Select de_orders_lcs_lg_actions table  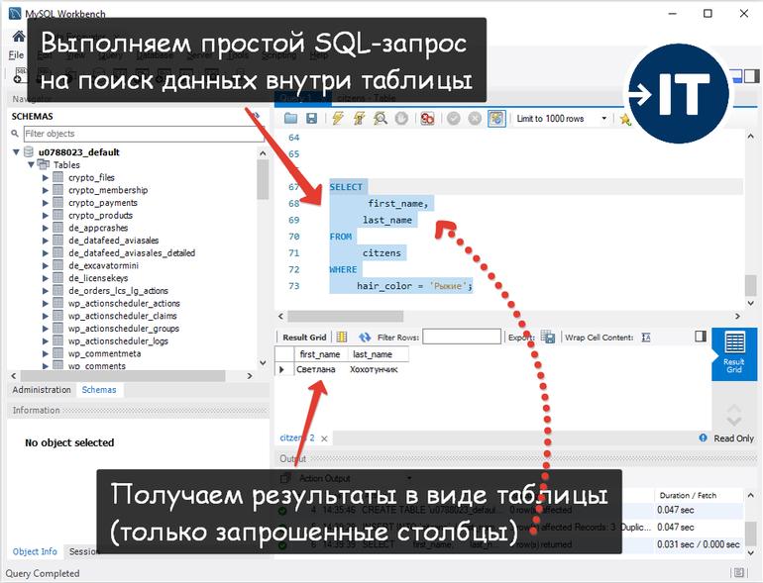(118, 291)
